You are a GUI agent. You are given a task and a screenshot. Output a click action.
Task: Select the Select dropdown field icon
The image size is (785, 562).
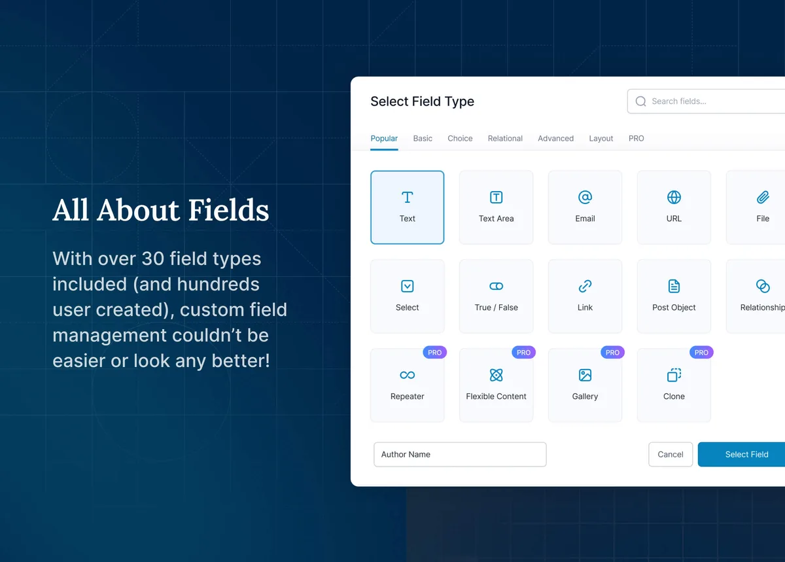click(x=407, y=287)
